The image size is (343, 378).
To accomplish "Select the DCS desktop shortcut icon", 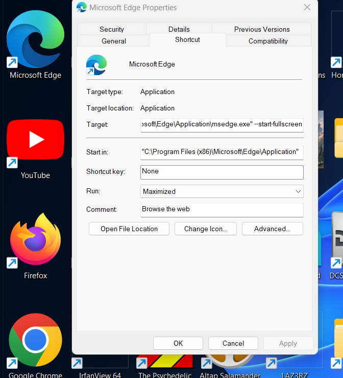I will click(337, 240).
